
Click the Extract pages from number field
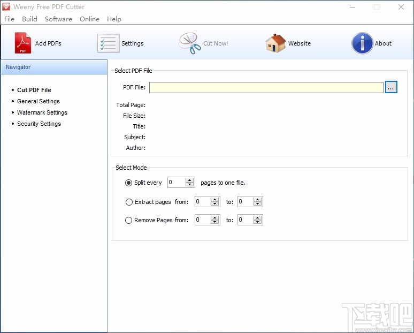[203, 202]
